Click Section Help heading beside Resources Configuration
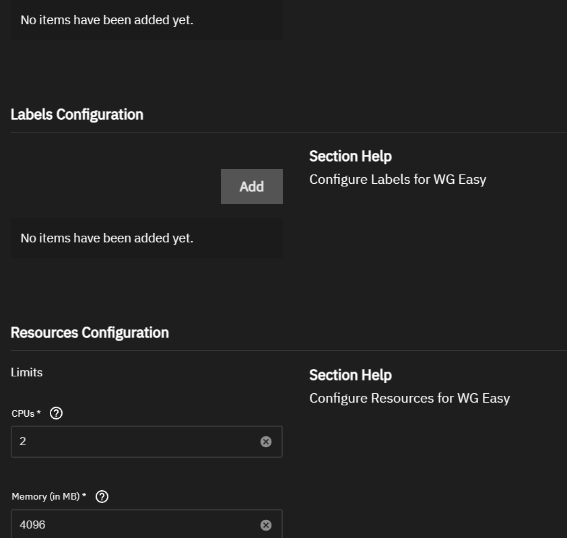 [x=350, y=375]
